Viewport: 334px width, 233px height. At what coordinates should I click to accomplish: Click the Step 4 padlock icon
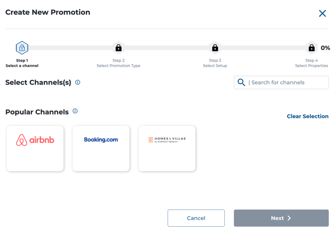tap(311, 48)
